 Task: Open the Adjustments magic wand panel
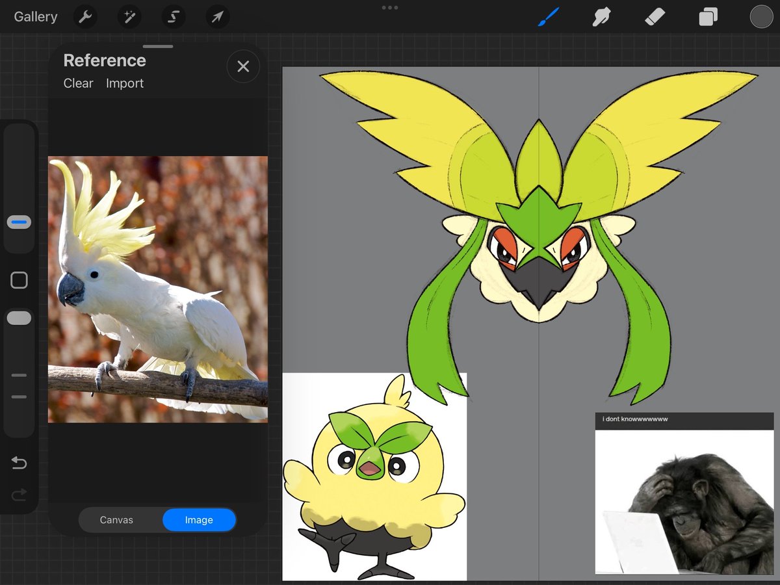pos(129,17)
